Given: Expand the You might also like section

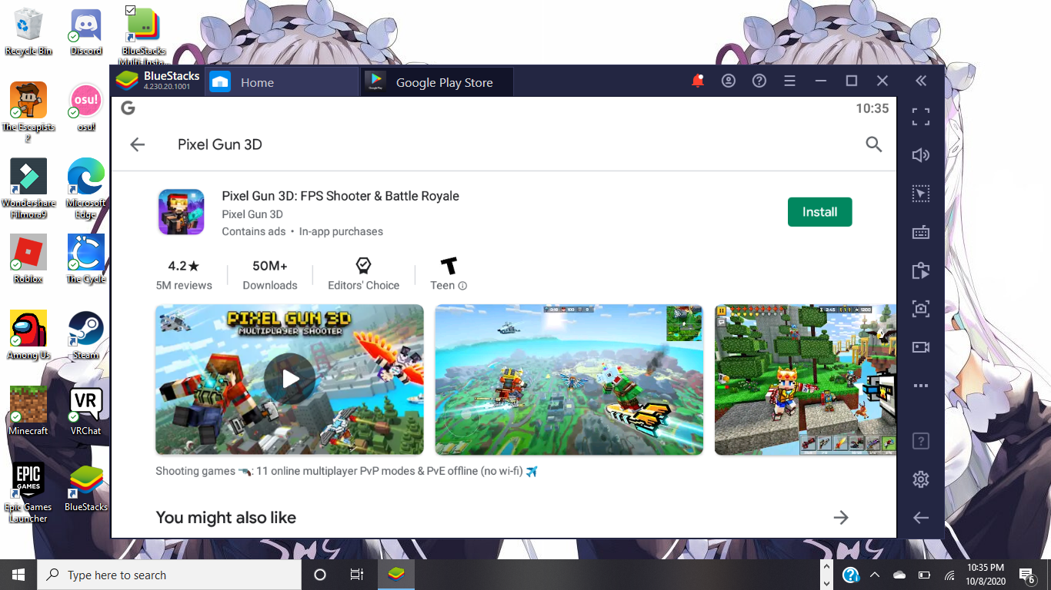Looking at the screenshot, I should 841,518.
